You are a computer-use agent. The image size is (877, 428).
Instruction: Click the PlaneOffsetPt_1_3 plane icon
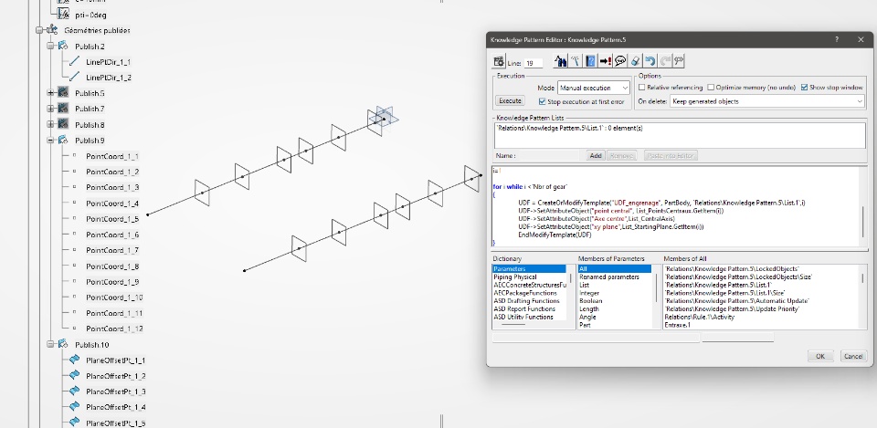[74, 391]
